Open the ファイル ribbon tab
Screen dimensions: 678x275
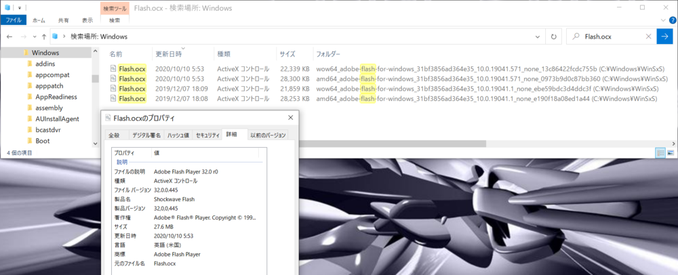14,20
